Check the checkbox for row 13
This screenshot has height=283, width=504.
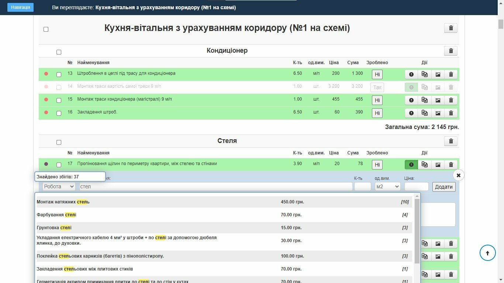[59, 74]
